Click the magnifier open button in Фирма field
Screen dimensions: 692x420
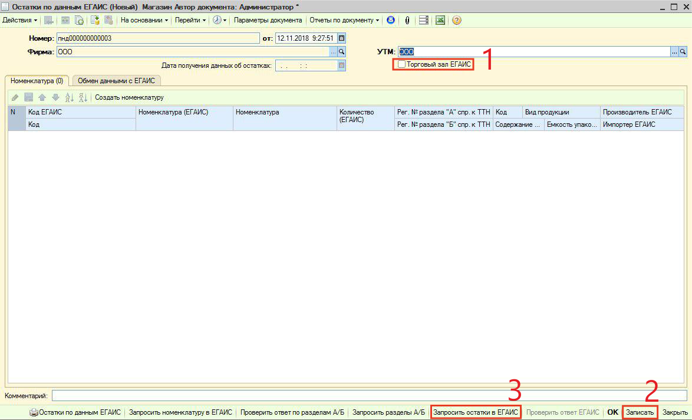[x=342, y=52]
